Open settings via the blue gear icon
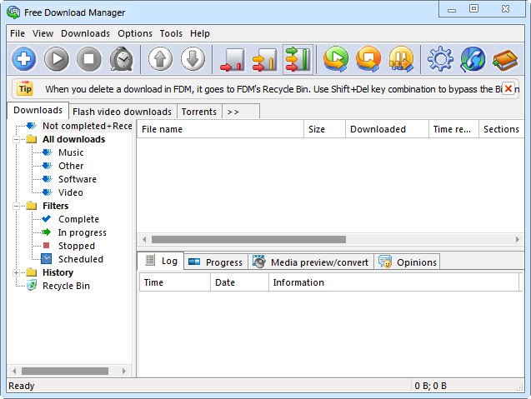The height and width of the screenshot is (399, 531). (x=440, y=59)
